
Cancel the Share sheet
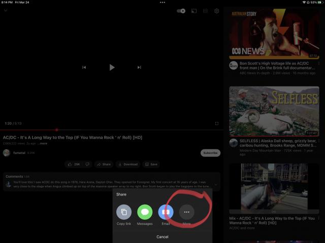162,237
